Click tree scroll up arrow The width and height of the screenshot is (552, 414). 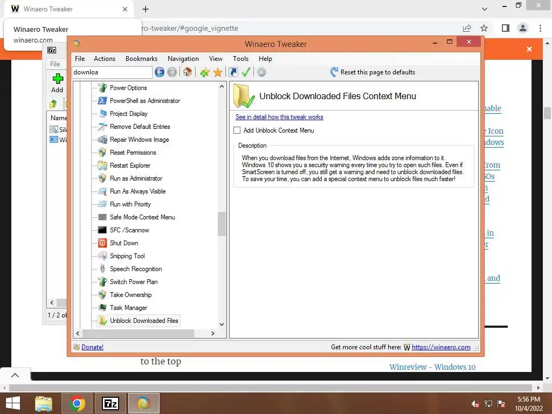(x=222, y=87)
